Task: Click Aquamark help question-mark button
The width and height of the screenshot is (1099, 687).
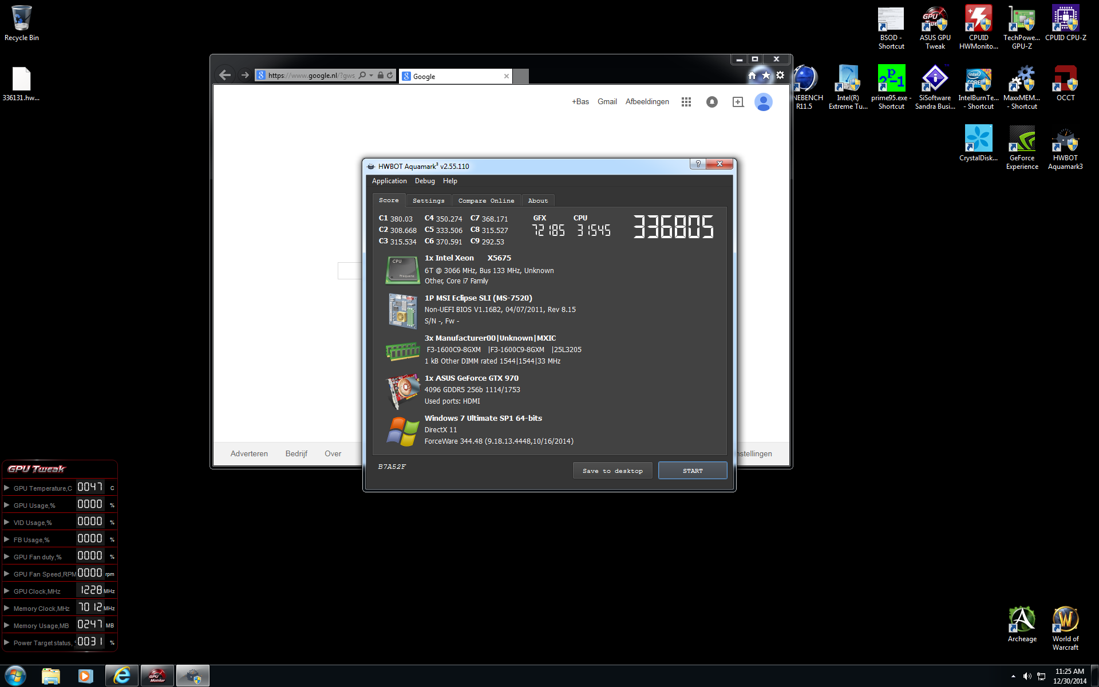Action: [x=698, y=164]
